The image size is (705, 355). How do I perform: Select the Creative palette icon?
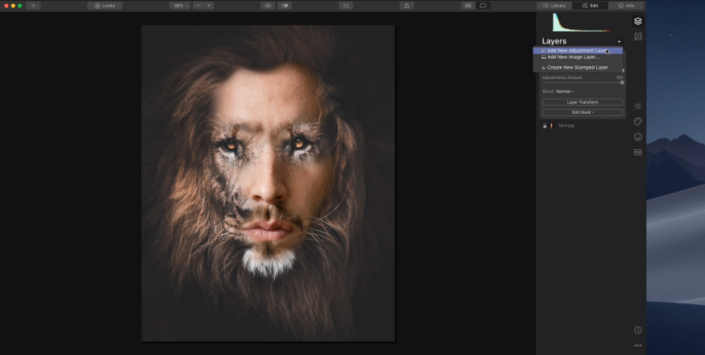click(x=637, y=122)
